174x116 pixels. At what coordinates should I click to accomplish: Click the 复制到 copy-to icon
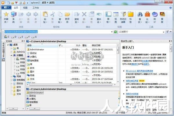tap(77, 14)
